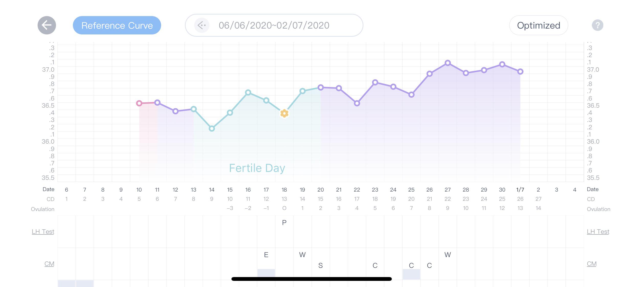
Task: Open help via the question mark icon
Action: pos(598,25)
